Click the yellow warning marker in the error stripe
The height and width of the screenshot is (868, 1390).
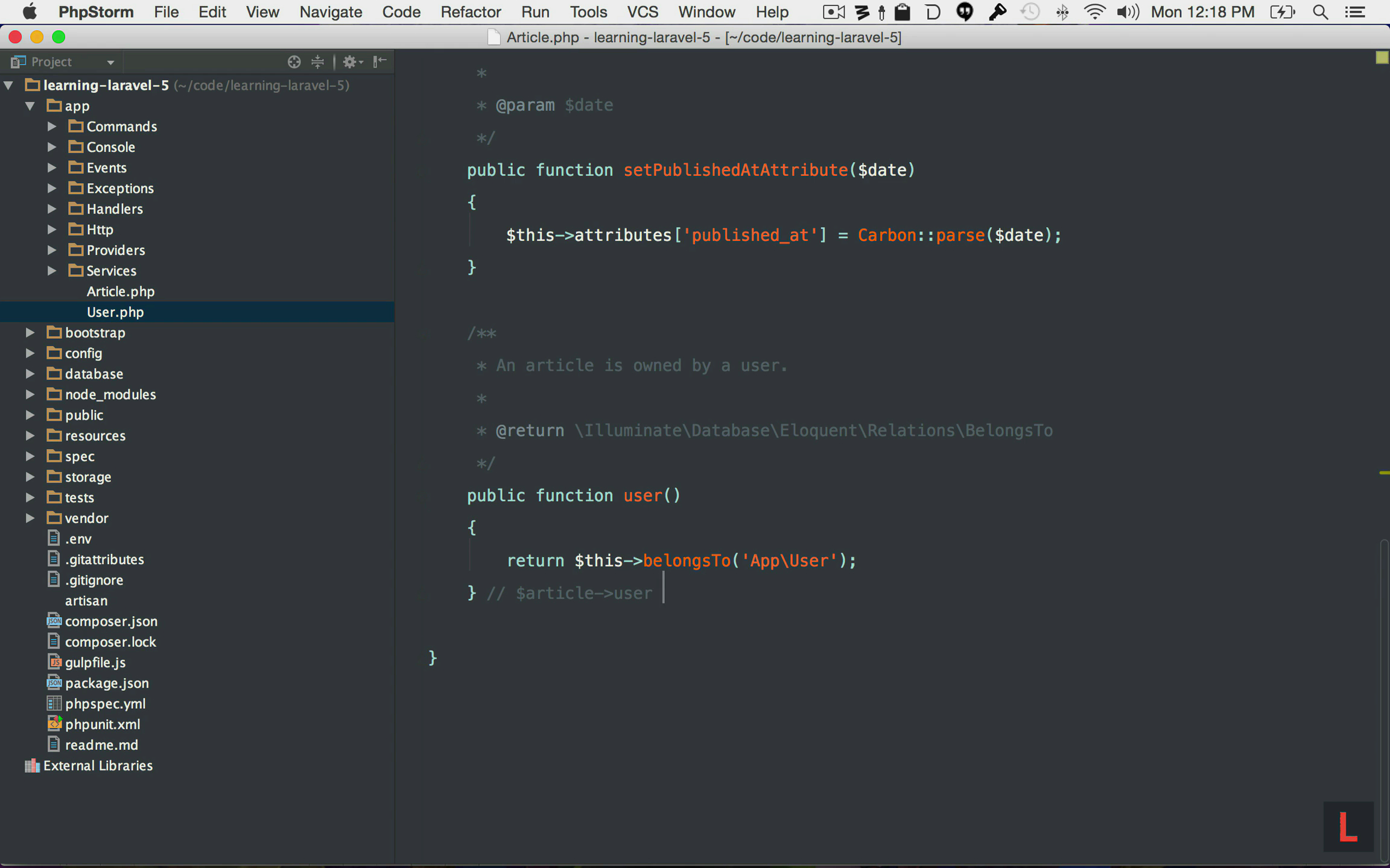(1384, 473)
